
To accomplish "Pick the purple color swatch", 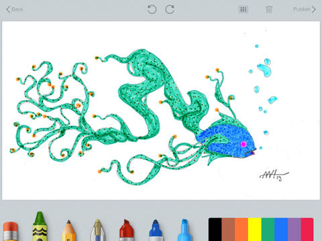I will click(294, 230).
